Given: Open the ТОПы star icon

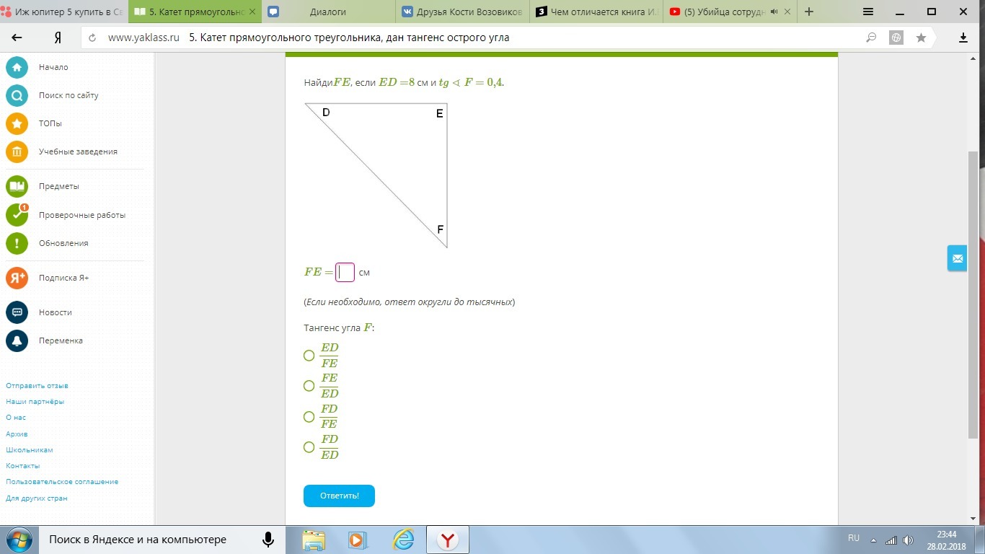Looking at the screenshot, I should pos(17,123).
